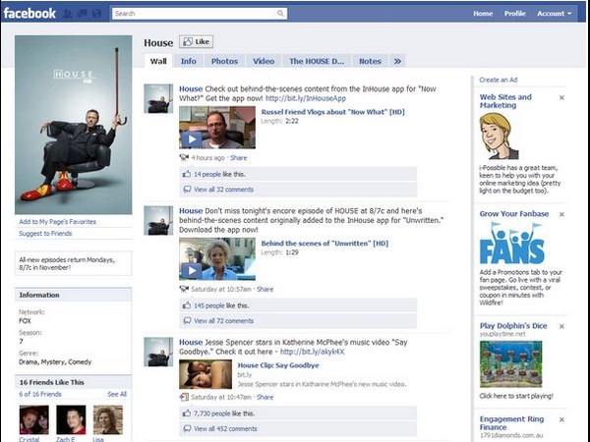Click the search magnifier icon
The height and width of the screenshot is (442, 590).
click(x=281, y=14)
